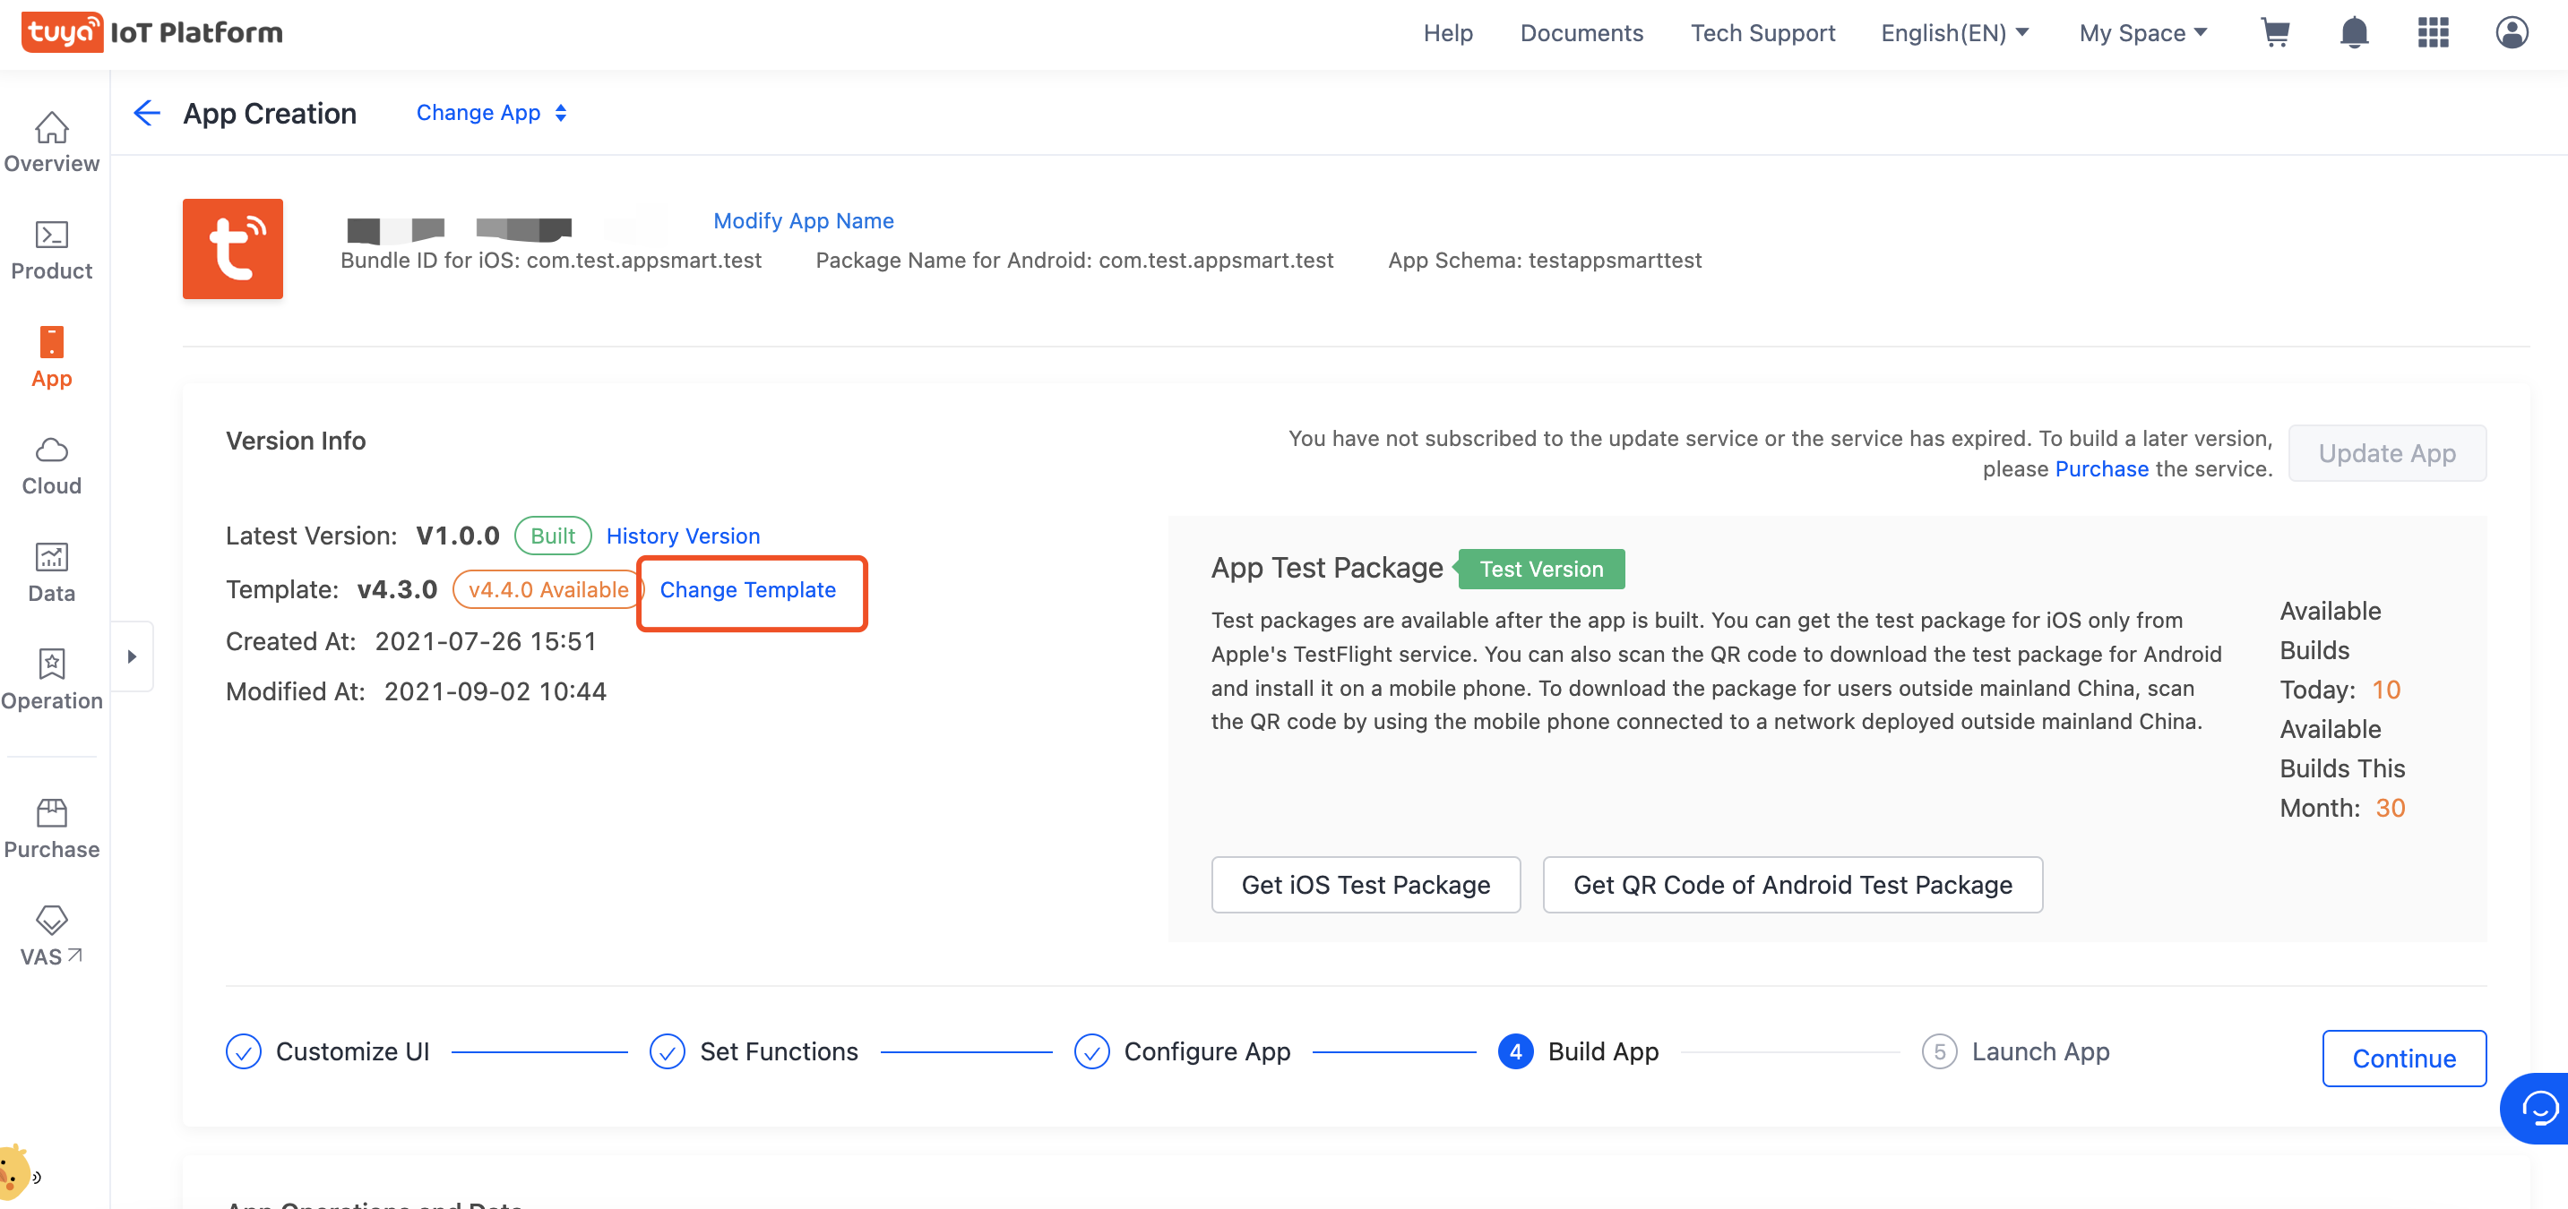Screen dimensions: 2568x1209
Task: Open Tech Support menu item
Action: [x=1762, y=33]
